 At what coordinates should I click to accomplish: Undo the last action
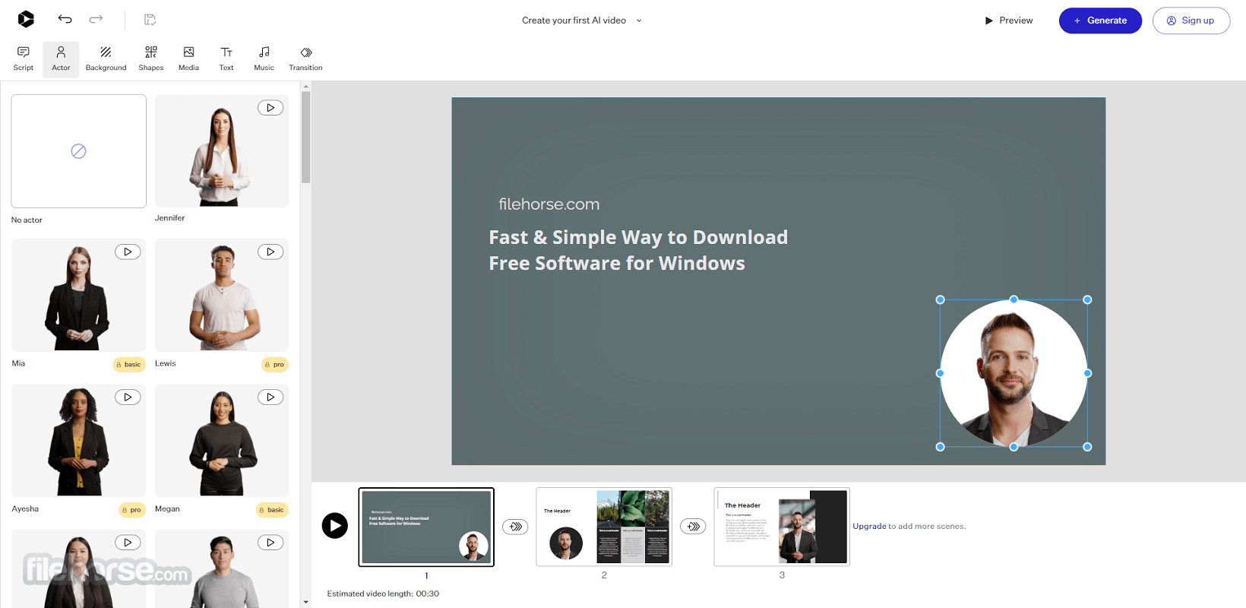(x=65, y=19)
